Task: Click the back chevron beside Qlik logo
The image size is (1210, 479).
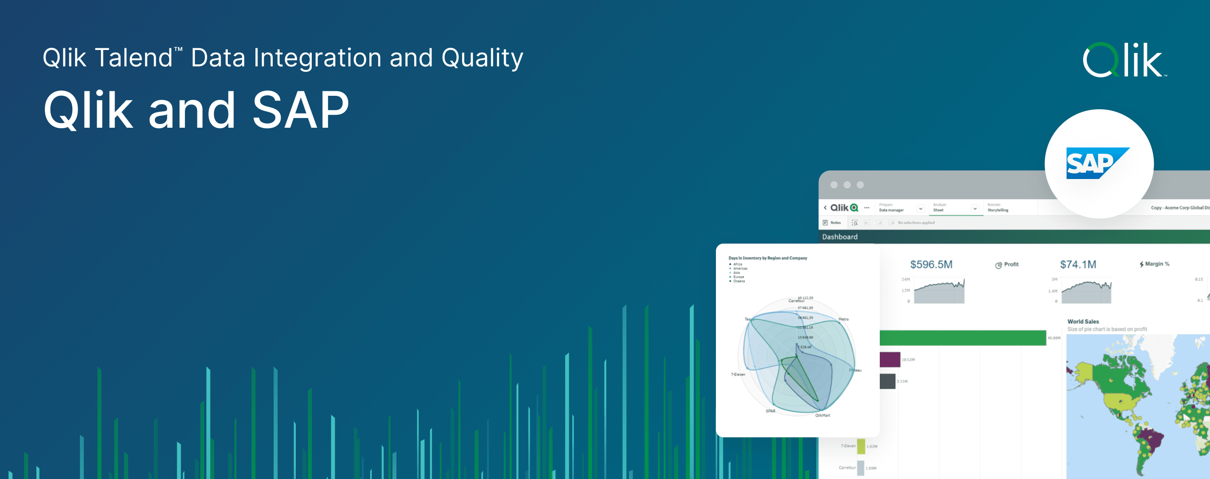Action: pos(825,208)
